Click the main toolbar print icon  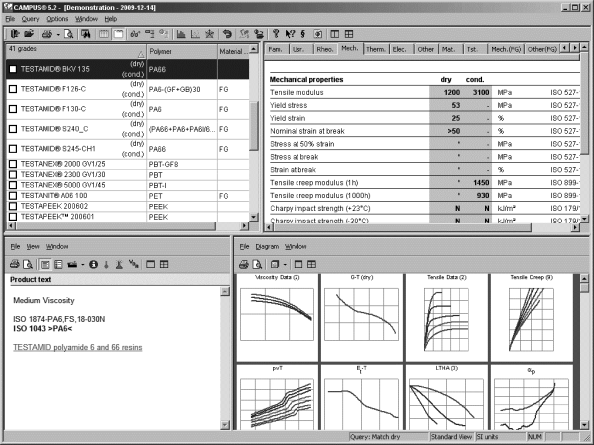click(x=47, y=34)
